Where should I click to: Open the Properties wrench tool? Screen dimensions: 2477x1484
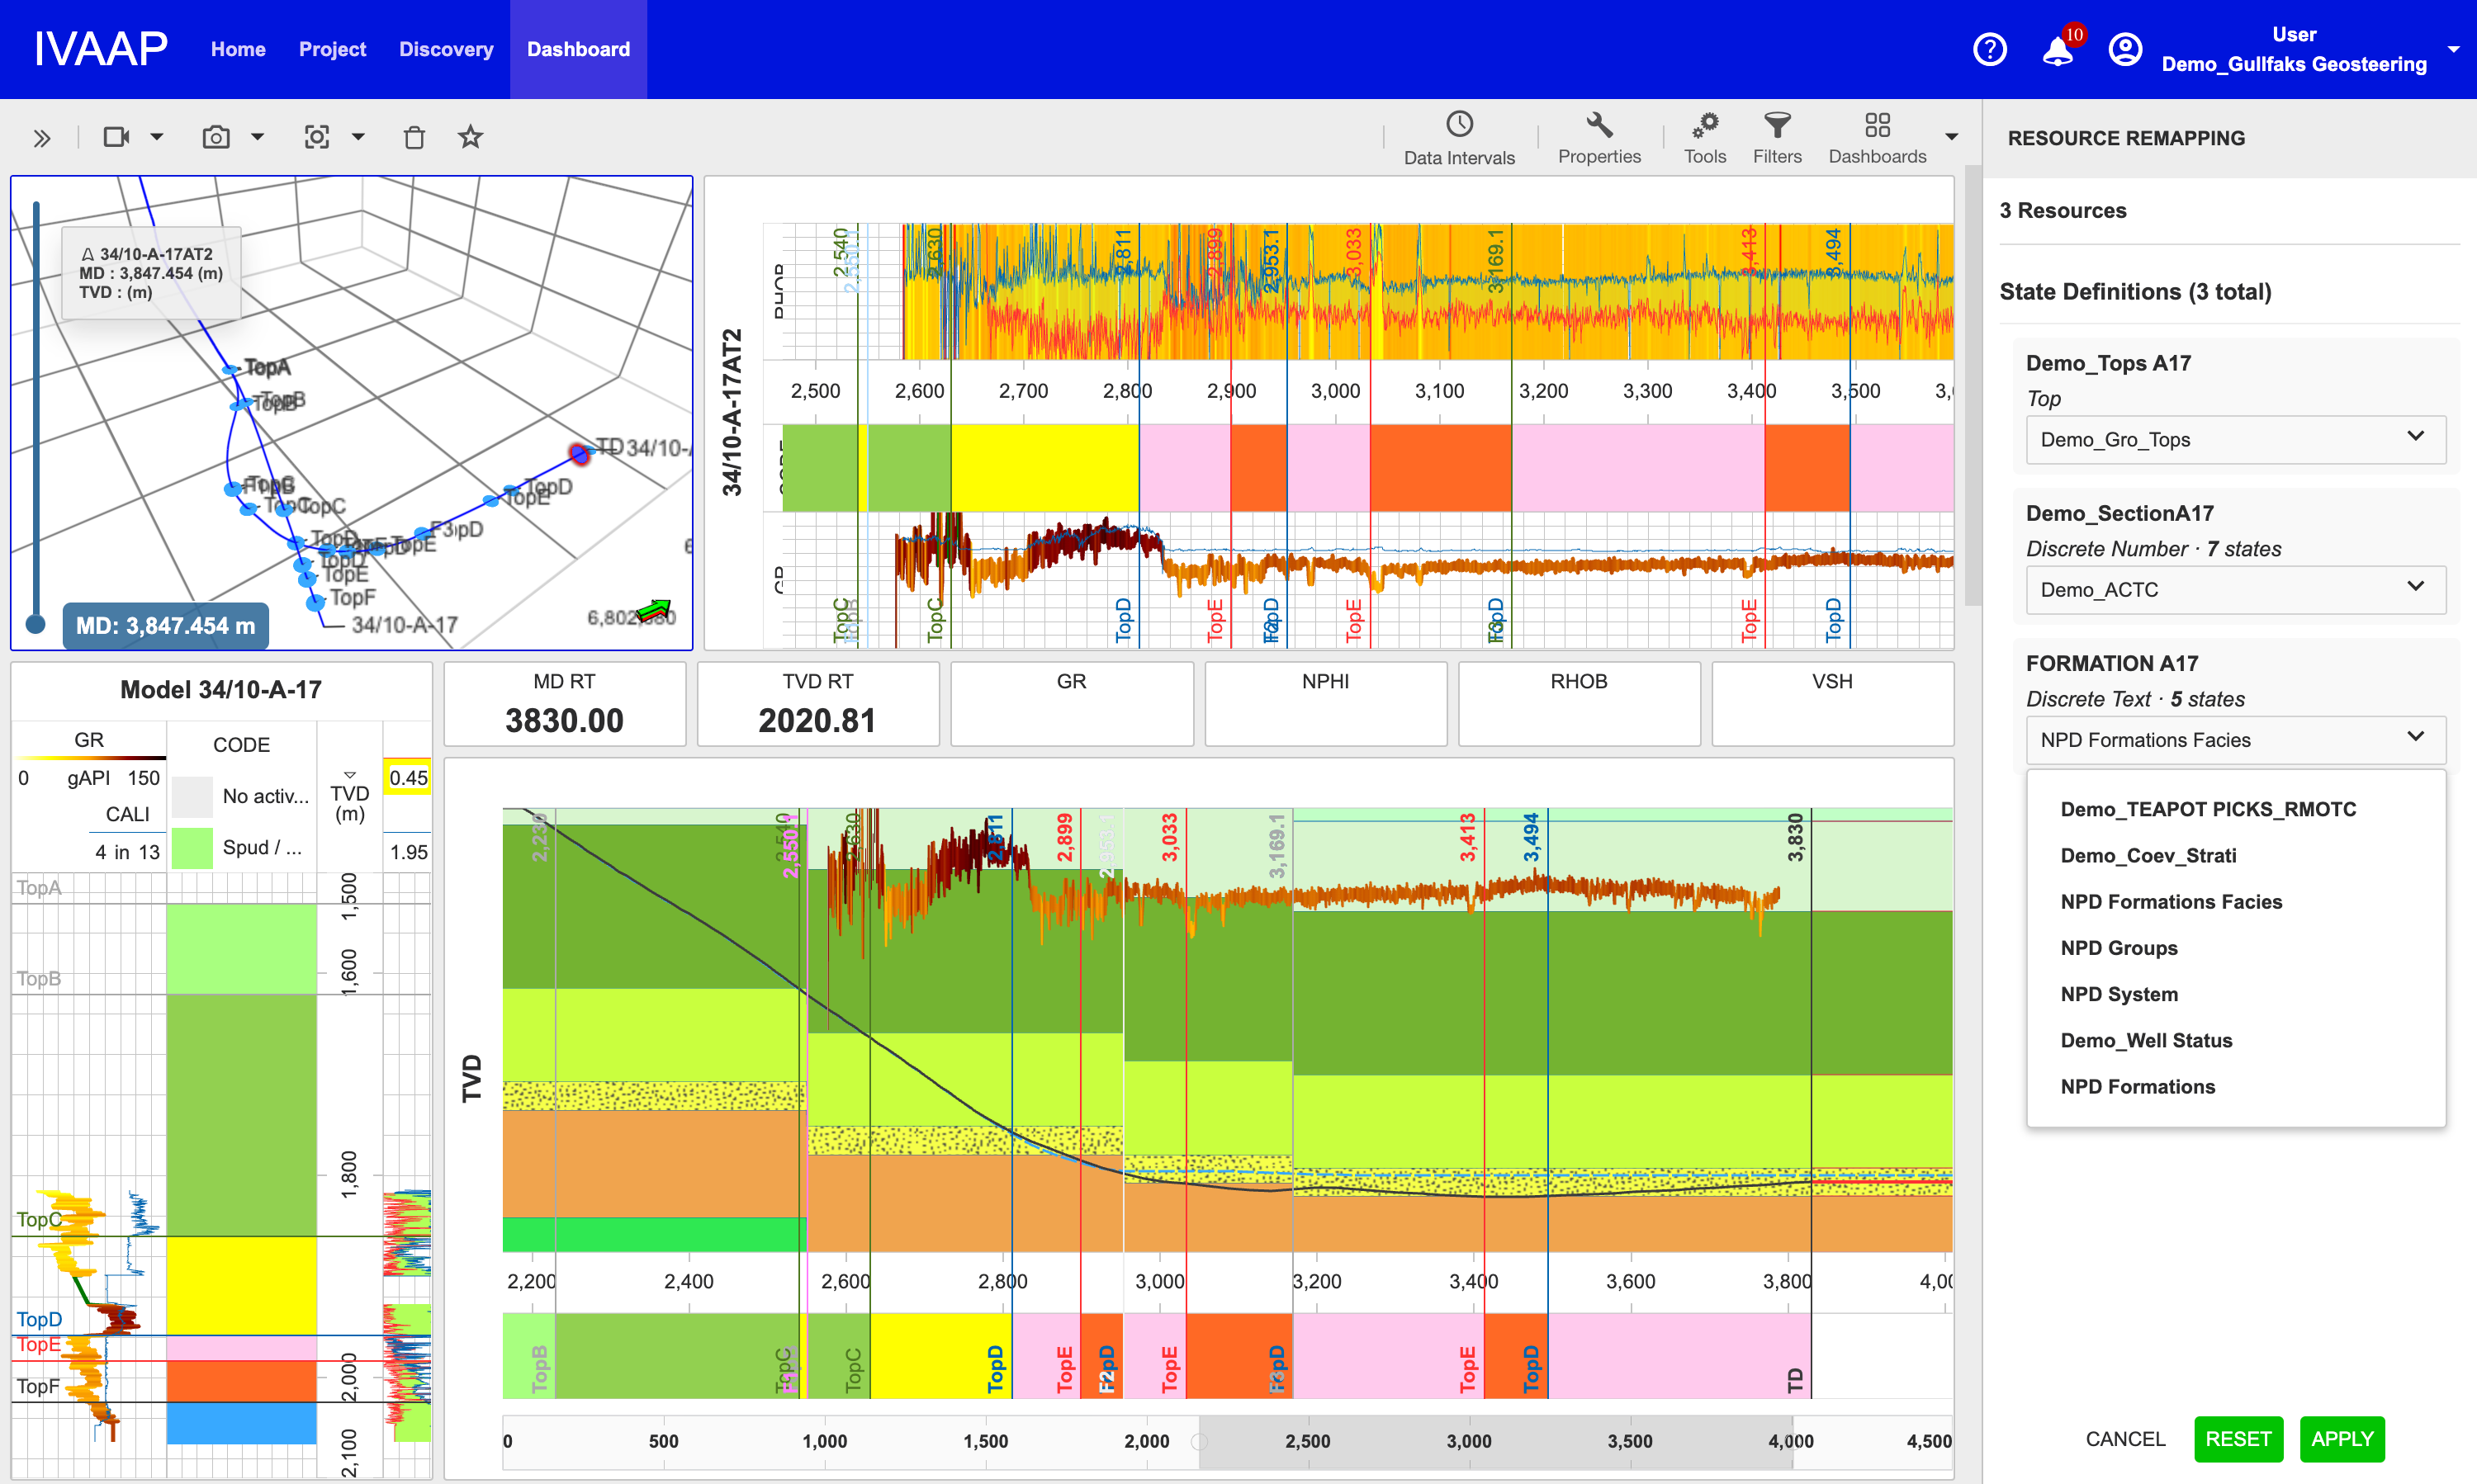(1598, 125)
